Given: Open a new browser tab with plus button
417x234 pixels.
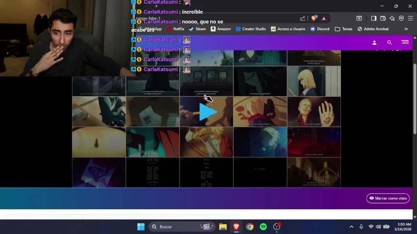Looking at the screenshot, I should tap(156, 6).
